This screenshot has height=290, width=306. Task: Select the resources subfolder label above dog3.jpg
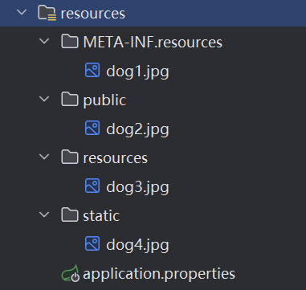pos(116,158)
